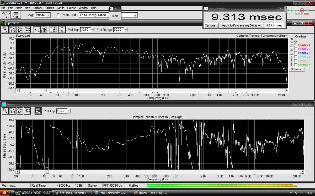Decrease Phase Plot Top with down arrow
This screenshot has width=315, height=196.
69,112
